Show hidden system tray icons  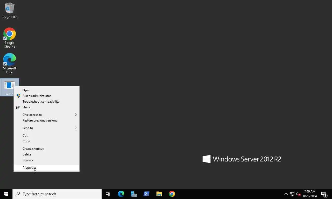pyautogui.click(x=286, y=194)
